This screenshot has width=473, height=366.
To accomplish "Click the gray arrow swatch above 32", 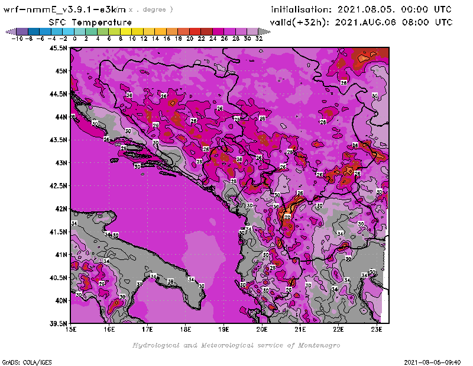I will coord(264,31).
